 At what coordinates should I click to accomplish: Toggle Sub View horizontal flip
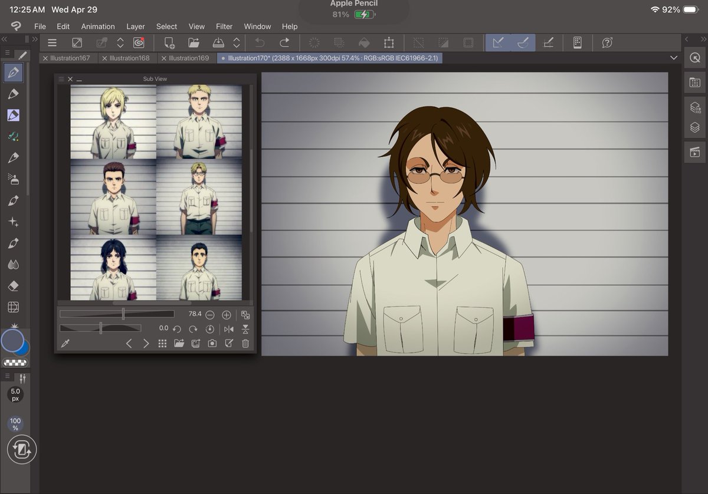229,329
